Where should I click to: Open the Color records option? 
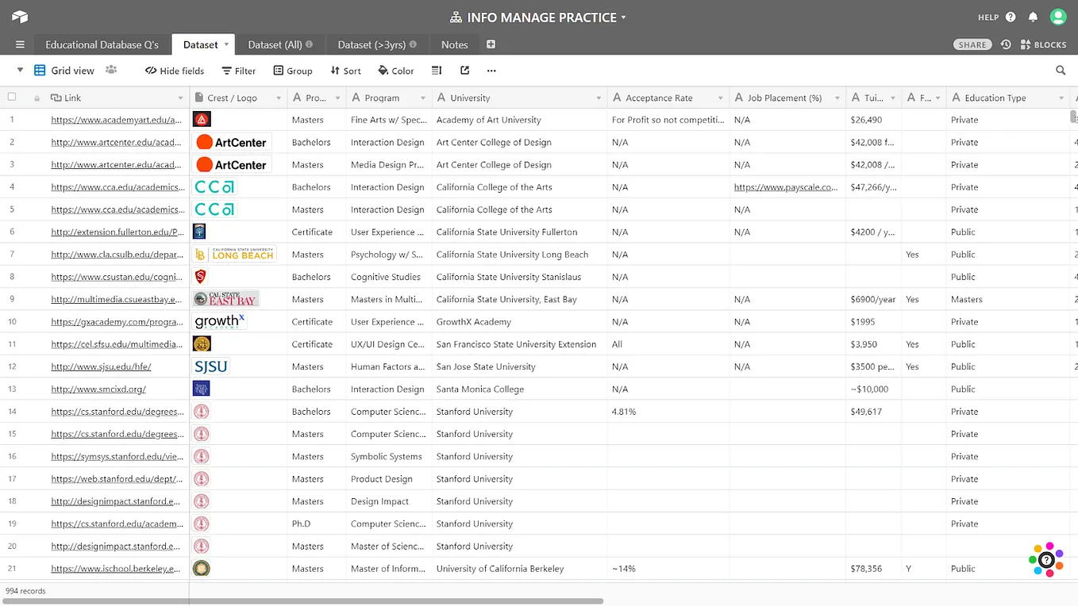[396, 71]
